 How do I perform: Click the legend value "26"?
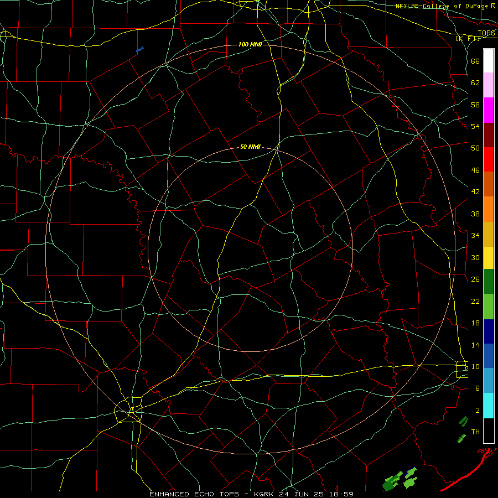tap(475, 279)
